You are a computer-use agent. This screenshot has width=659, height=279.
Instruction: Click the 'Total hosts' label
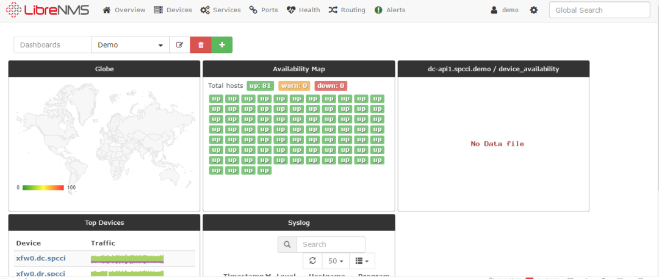tap(226, 85)
